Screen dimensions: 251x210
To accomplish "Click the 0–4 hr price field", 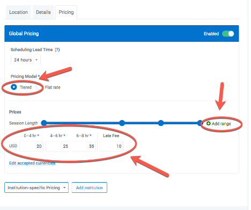I will (31, 146).
